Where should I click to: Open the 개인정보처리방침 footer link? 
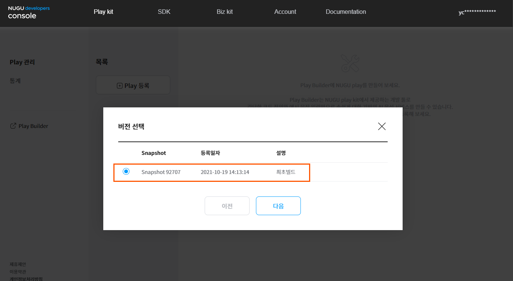tap(26, 279)
